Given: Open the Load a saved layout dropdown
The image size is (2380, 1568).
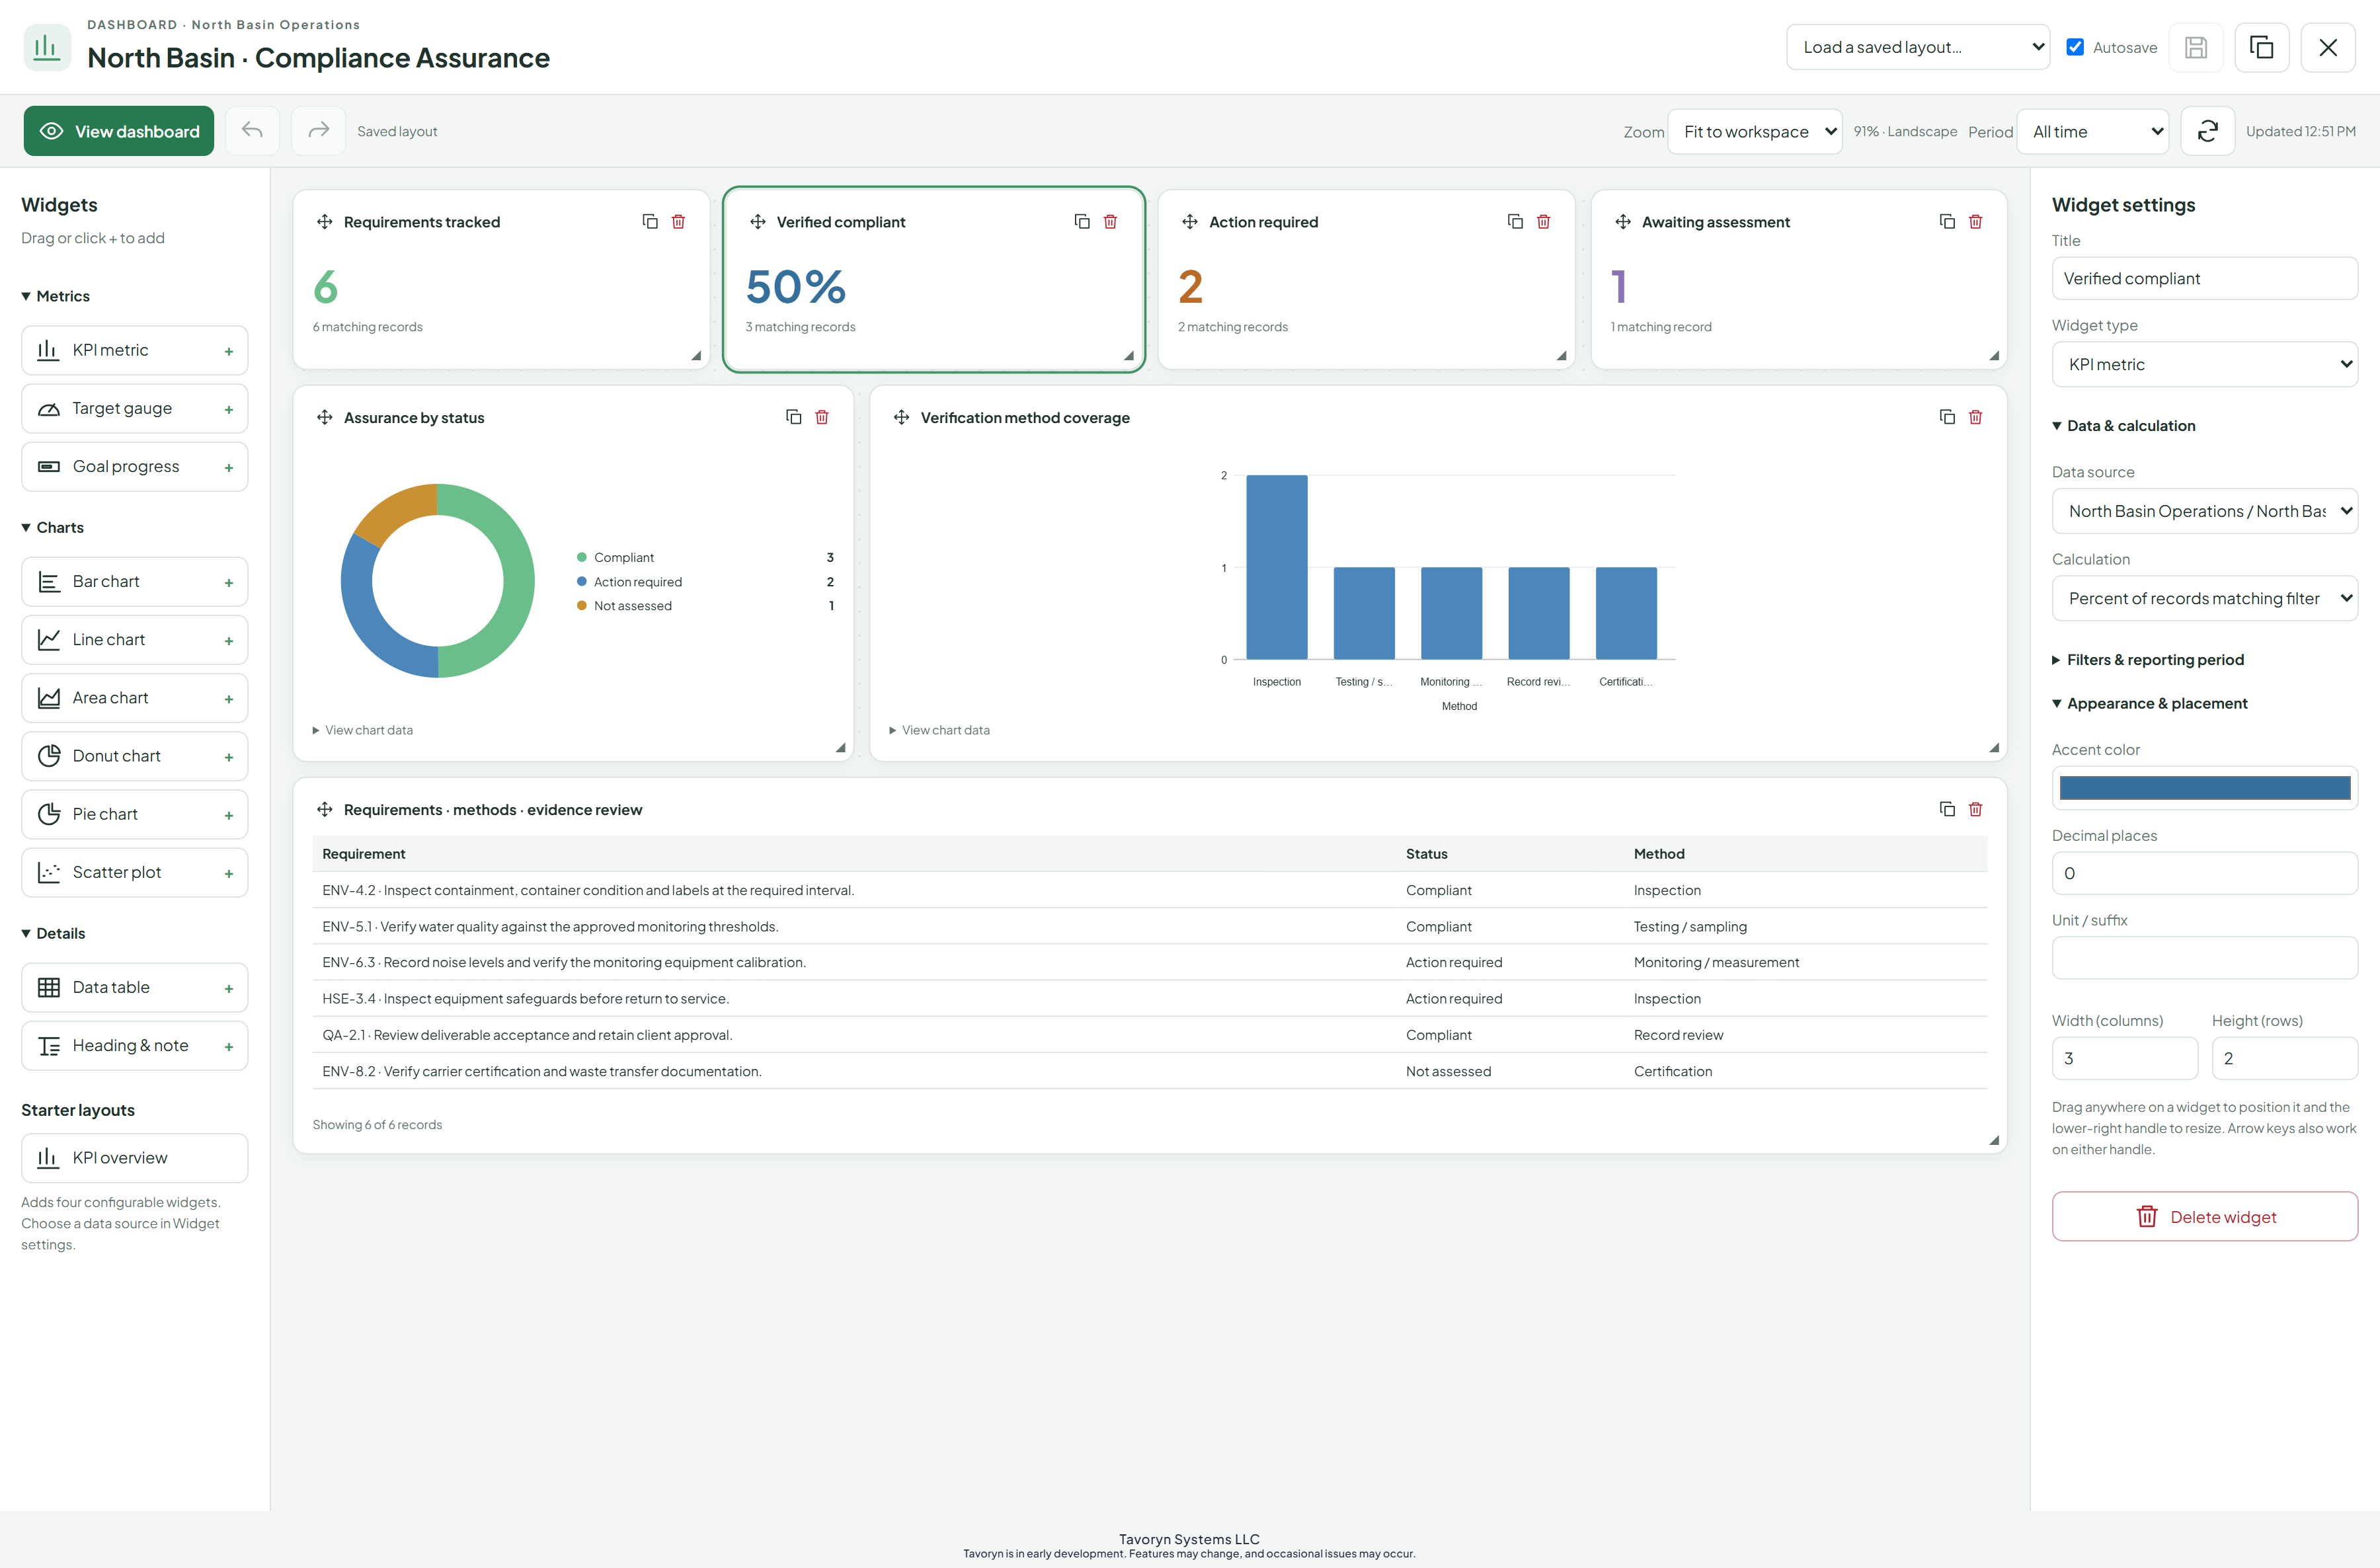Looking at the screenshot, I should click(x=1917, y=47).
